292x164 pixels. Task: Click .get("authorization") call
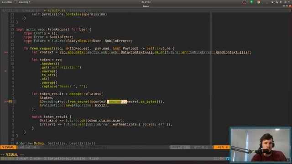(x=60, y=67)
